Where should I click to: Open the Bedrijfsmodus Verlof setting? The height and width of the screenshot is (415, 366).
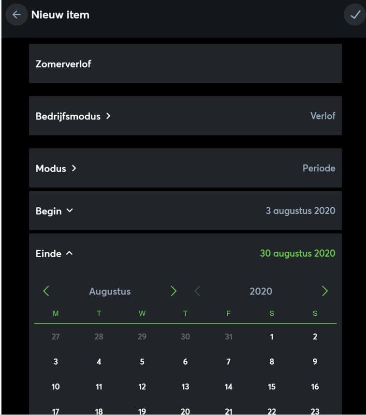322,116
